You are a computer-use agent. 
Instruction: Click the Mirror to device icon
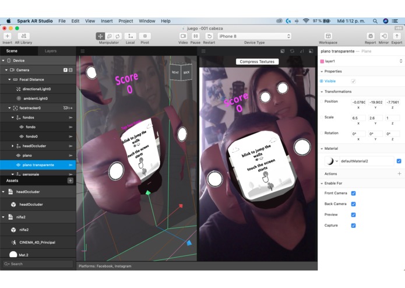coord(384,36)
